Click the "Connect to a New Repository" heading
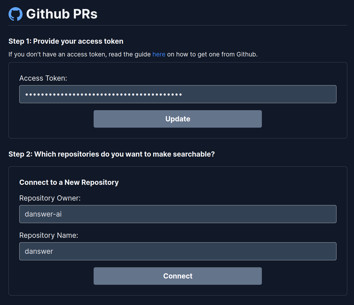This screenshot has width=354, height=305. (69, 182)
